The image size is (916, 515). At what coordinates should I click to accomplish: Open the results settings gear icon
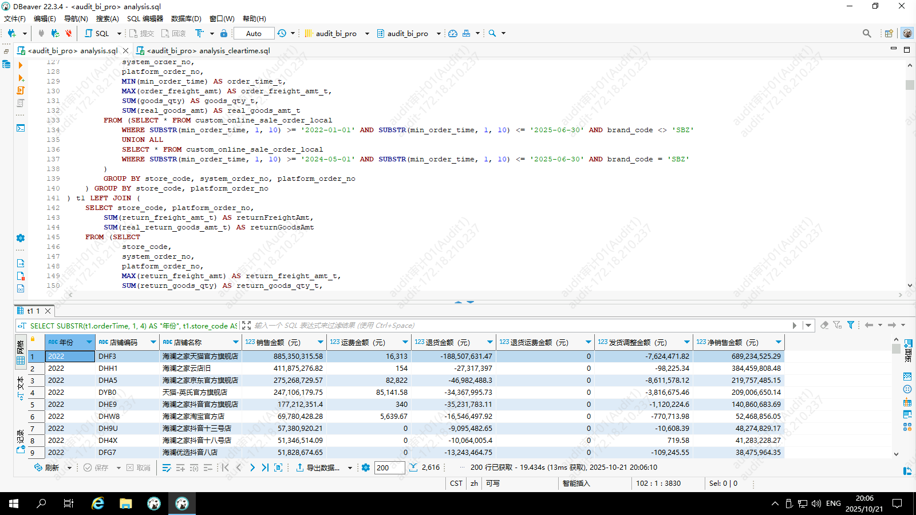[366, 468]
